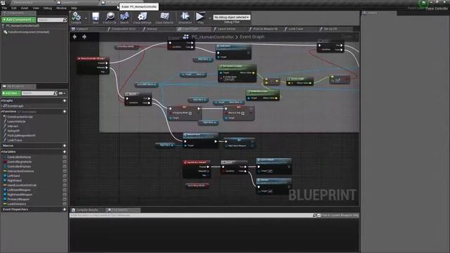Switch to the Event Graph tab

point(190,29)
